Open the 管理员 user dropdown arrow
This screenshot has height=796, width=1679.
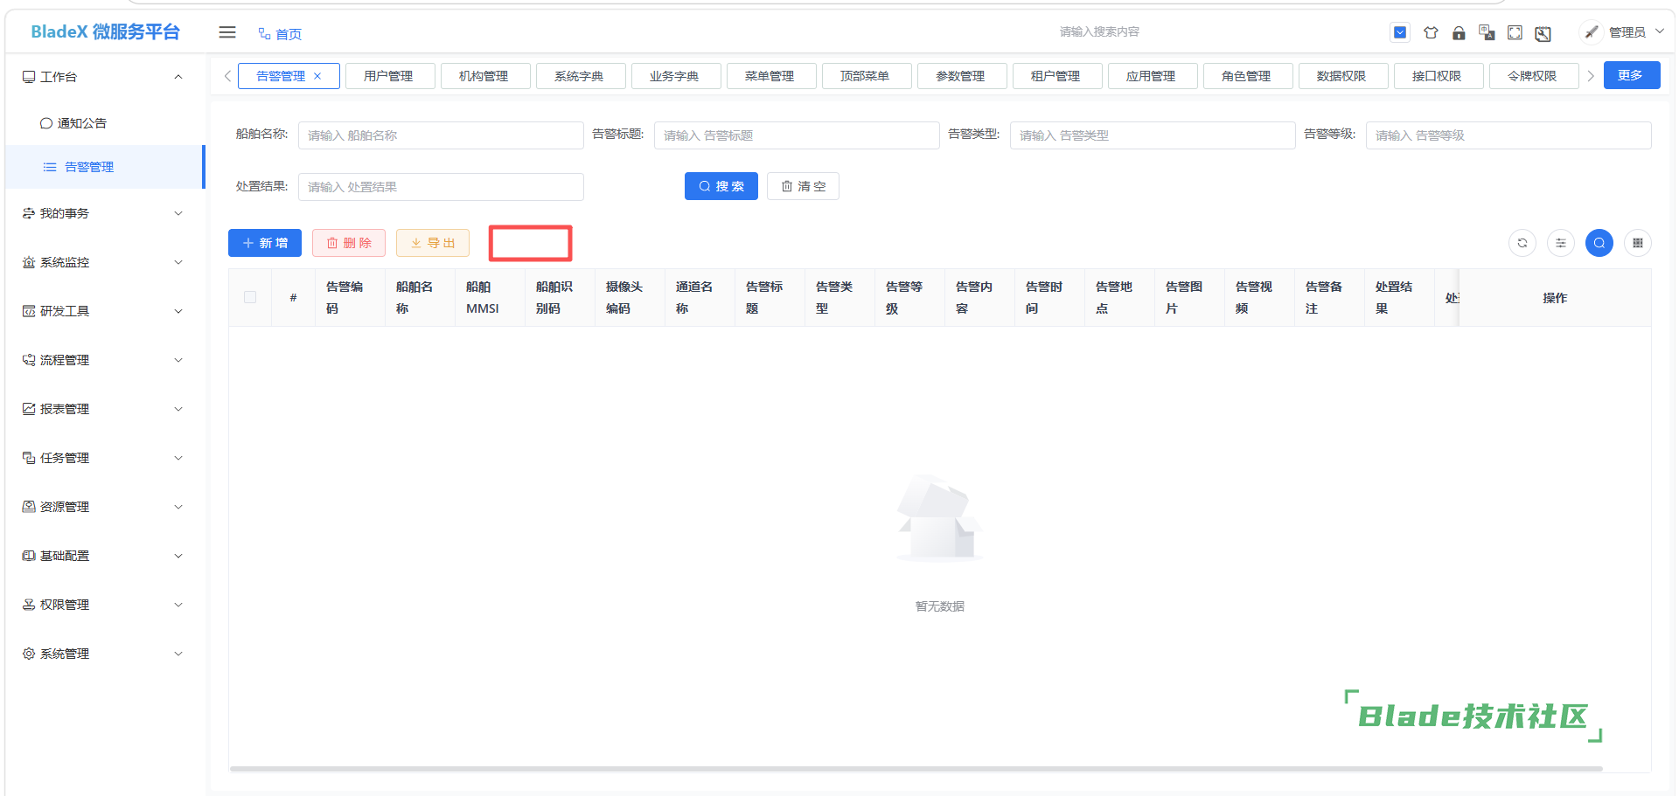1659,31
